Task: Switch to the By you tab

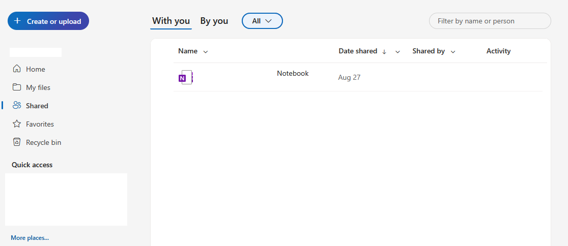Action: pos(214,21)
